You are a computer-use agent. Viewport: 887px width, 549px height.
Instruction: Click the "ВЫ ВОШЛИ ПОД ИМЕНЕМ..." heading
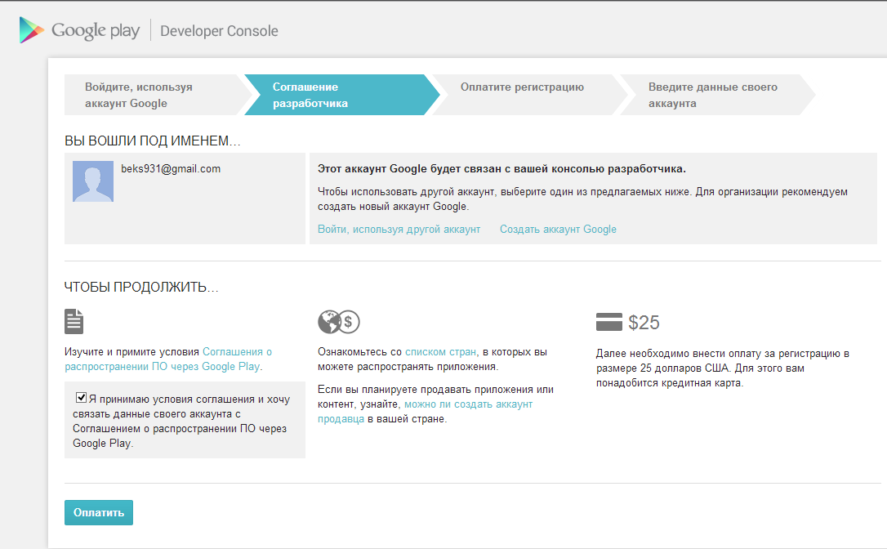click(x=153, y=141)
